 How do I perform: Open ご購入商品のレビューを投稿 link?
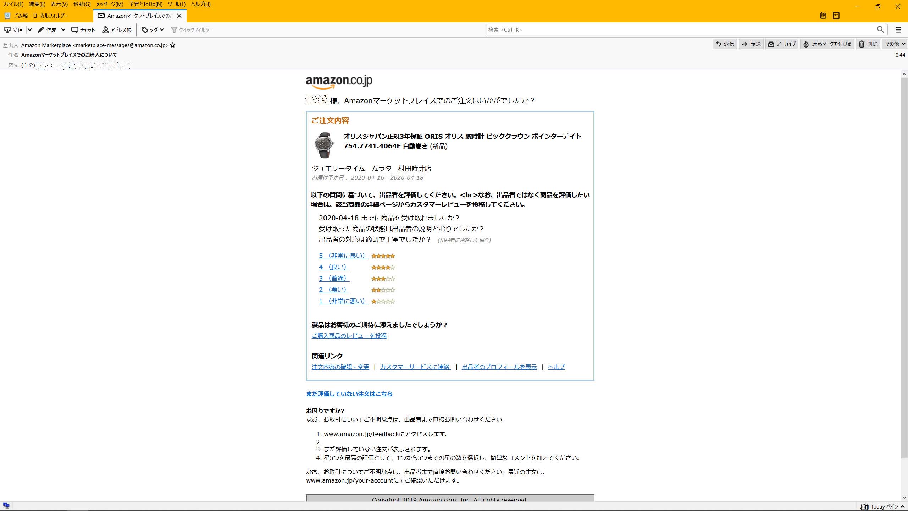[349, 335]
